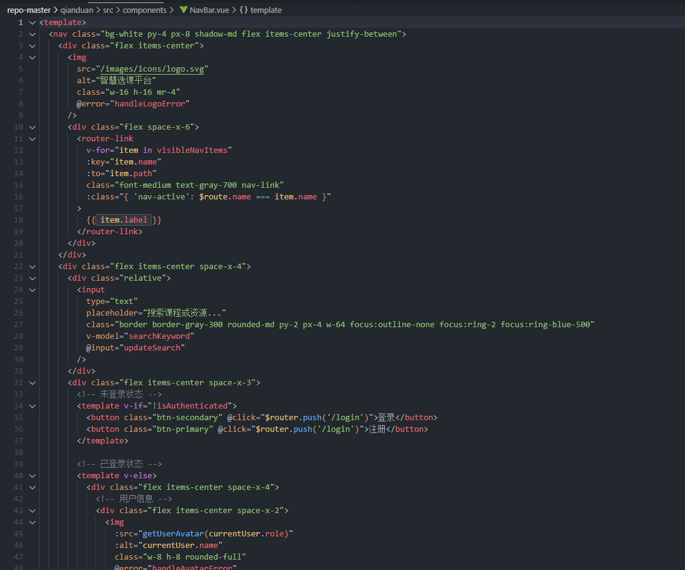The height and width of the screenshot is (570, 685).
Task: Click the braces symbol icon in breadcrumb
Action: coord(243,10)
